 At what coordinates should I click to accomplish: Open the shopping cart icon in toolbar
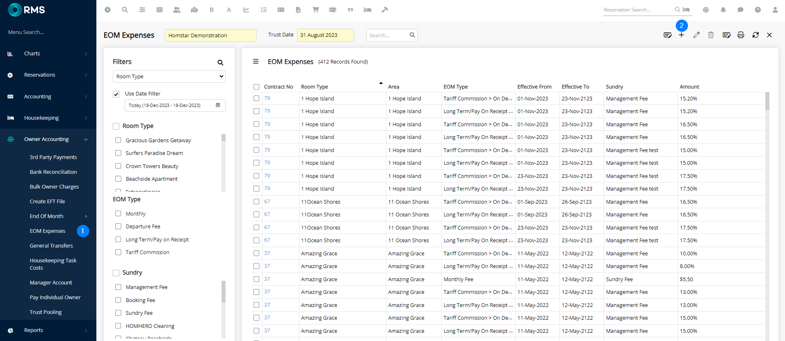(315, 10)
